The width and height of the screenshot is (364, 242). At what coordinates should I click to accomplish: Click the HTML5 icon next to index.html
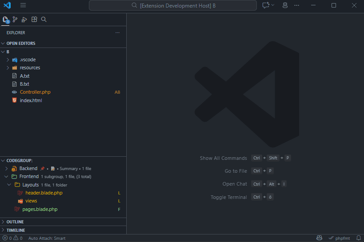14,100
